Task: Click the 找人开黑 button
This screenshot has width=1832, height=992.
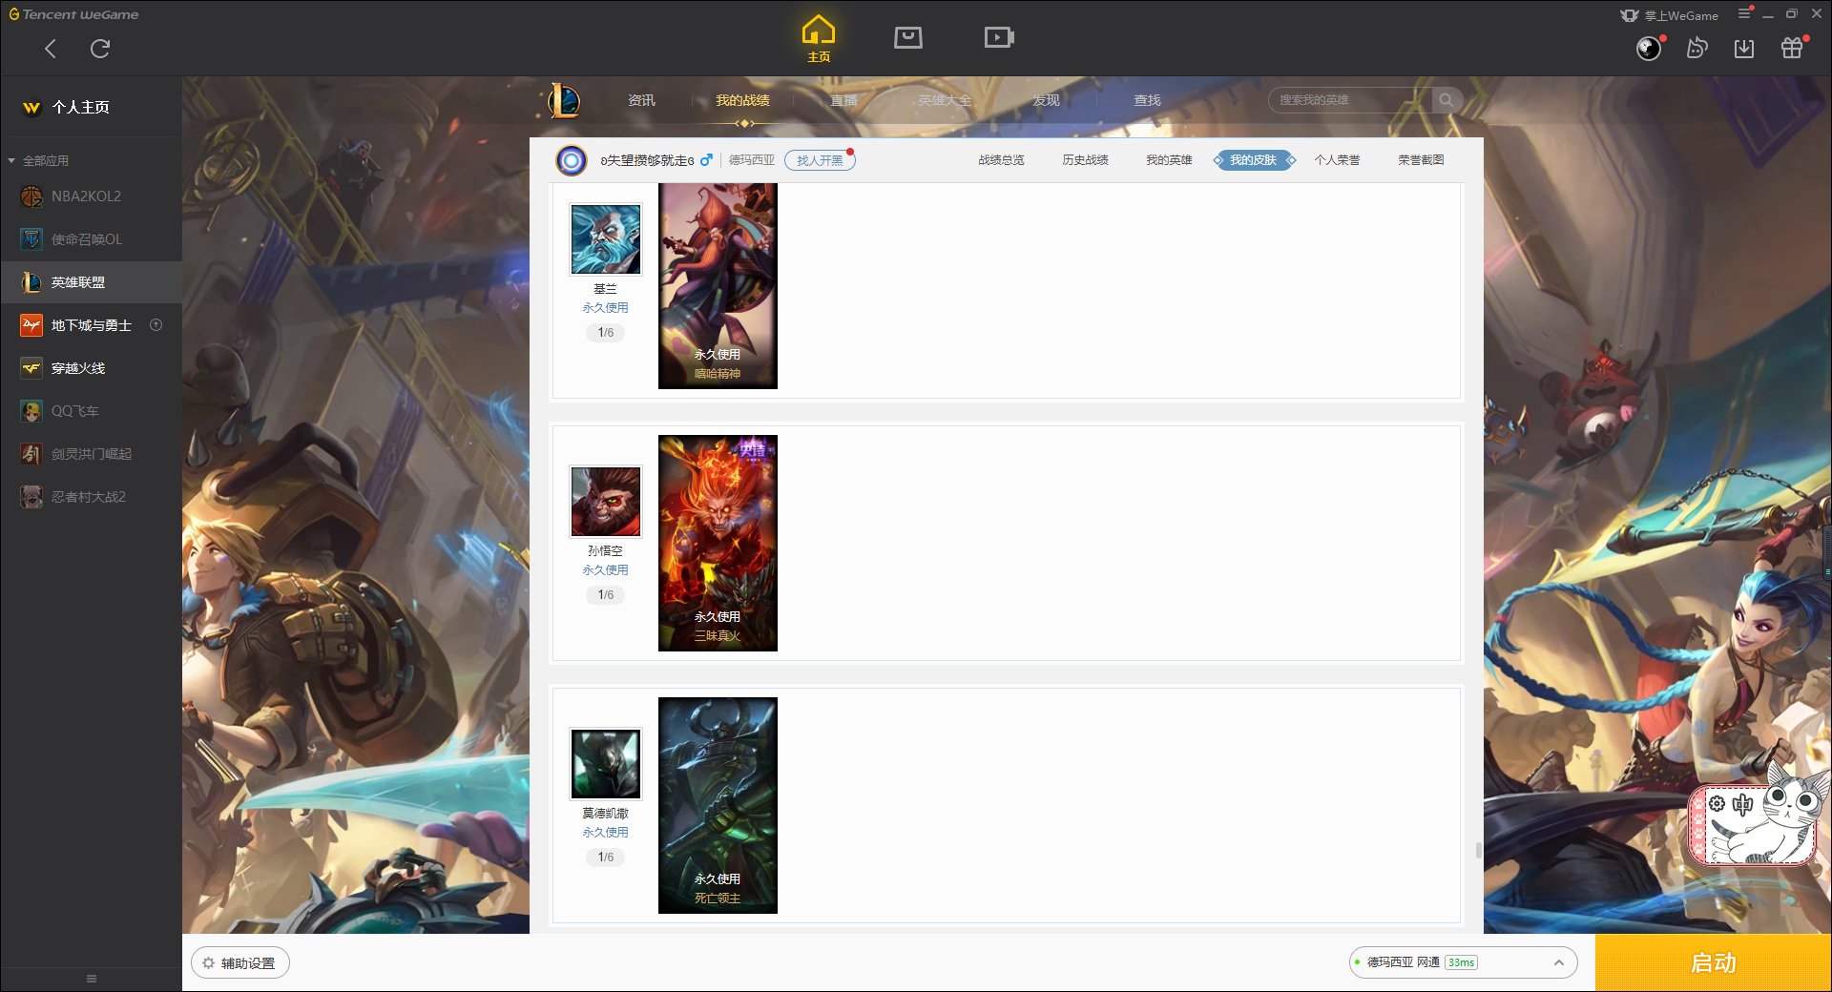Action: tap(820, 160)
